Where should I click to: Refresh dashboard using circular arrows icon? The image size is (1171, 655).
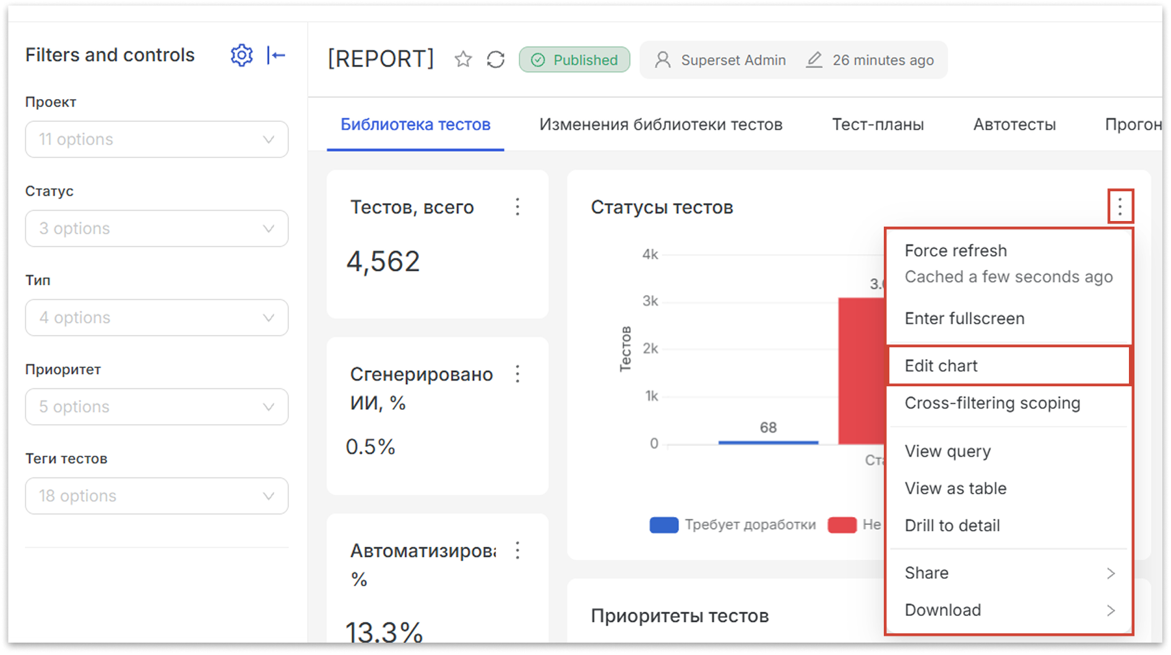pyautogui.click(x=496, y=59)
